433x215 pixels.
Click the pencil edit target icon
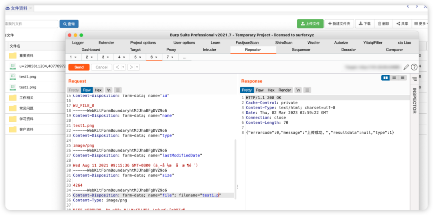(x=406, y=67)
